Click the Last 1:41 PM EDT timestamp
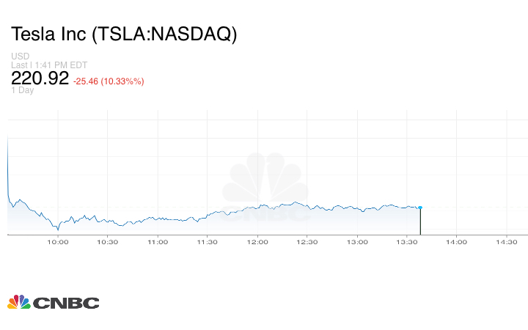528x330 pixels. [x=49, y=65]
